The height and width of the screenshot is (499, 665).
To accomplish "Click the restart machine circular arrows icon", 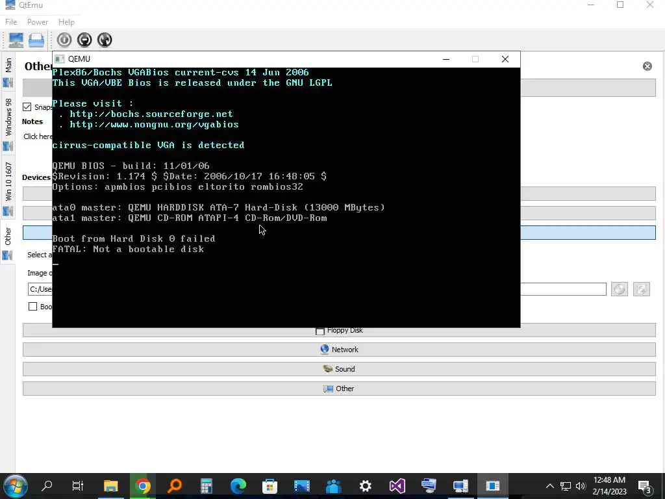I will tap(105, 40).
